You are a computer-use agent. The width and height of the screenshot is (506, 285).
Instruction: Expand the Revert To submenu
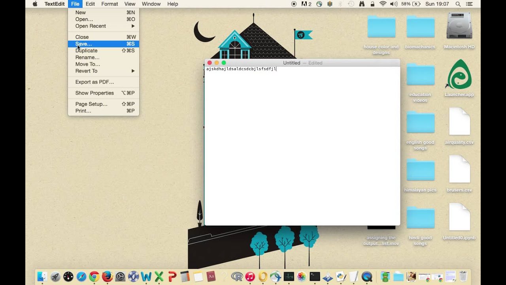pos(104,71)
